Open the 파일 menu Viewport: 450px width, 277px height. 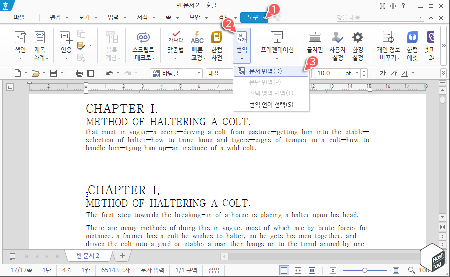19,18
